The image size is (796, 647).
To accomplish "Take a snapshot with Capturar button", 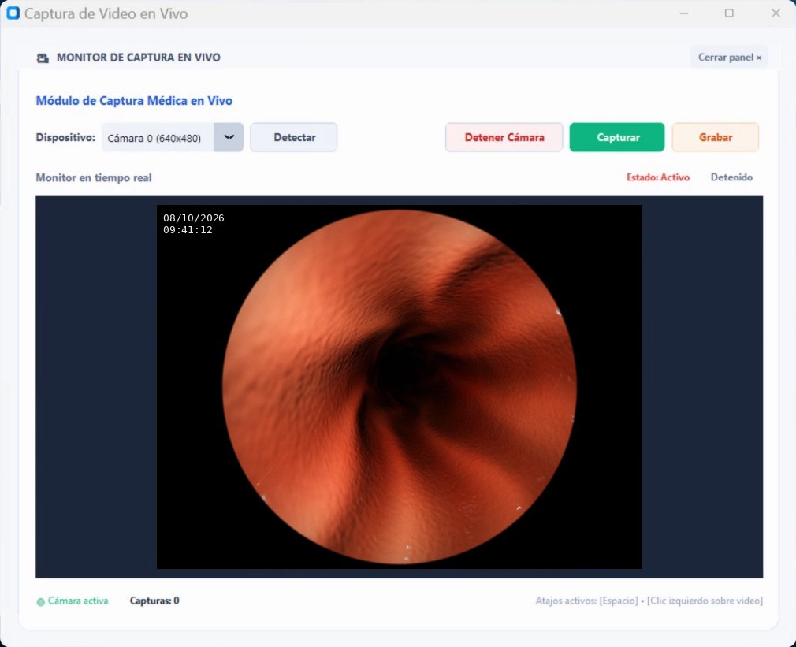I will (617, 137).
